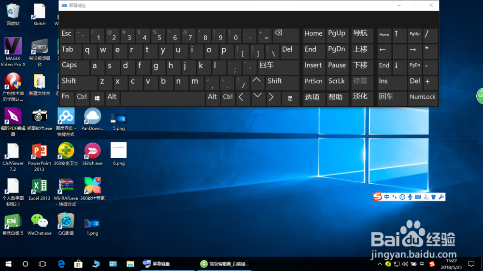This screenshot has width=483, height=271.
Task: Click the 回车 key next to apostrophe
Action: click(278, 68)
